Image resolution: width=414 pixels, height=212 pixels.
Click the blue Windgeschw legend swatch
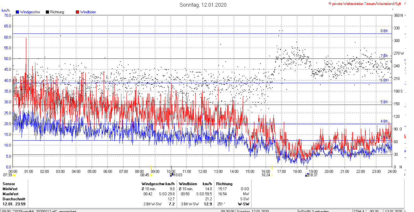tap(17, 12)
